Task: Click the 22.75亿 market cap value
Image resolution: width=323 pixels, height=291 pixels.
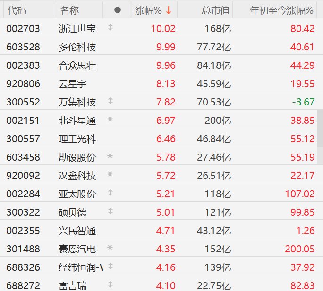Action: coord(214,286)
